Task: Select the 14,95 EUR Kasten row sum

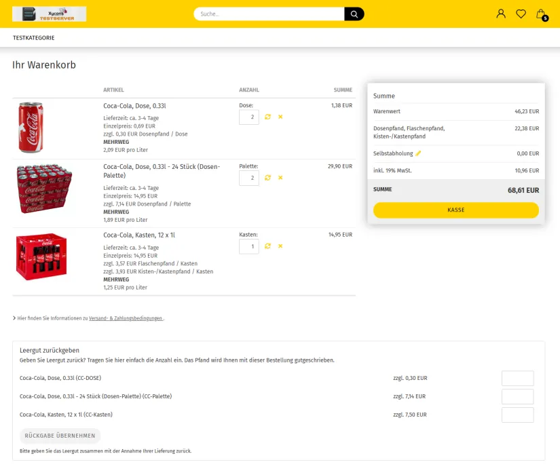Action: [340, 235]
